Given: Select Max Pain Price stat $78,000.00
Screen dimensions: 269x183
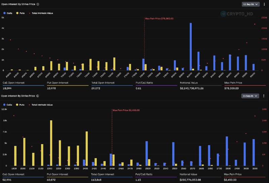Looking at the screenshot, I should pyautogui.click(x=231, y=88).
